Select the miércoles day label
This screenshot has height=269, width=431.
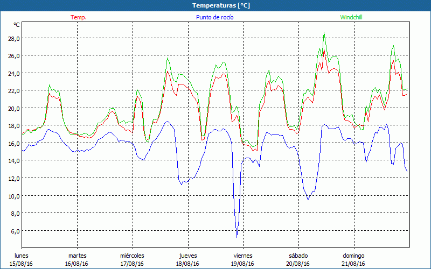132,256
